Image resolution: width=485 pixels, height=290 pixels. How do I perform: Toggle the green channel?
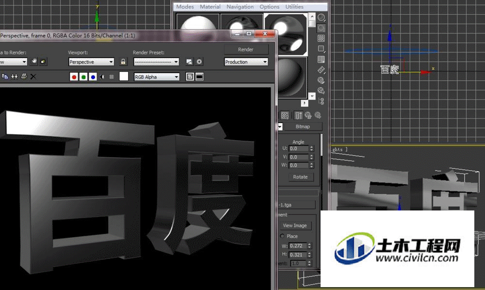tap(83, 77)
